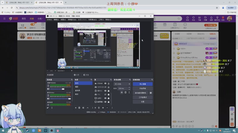This screenshot has height=133, width=238.
Task: Click the 启动虚拟摄像机 virtual camera button
Action: pyautogui.click(x=140, y=93)
